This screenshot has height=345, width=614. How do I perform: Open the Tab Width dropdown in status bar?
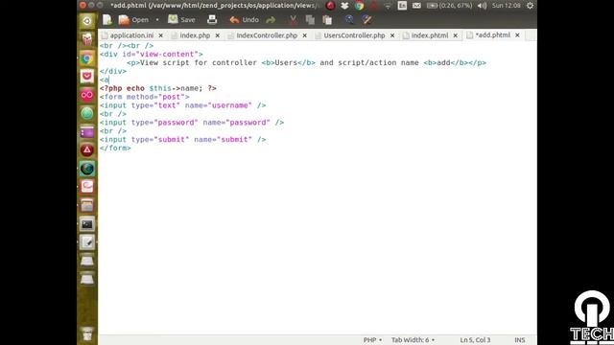tap(413, 340)
